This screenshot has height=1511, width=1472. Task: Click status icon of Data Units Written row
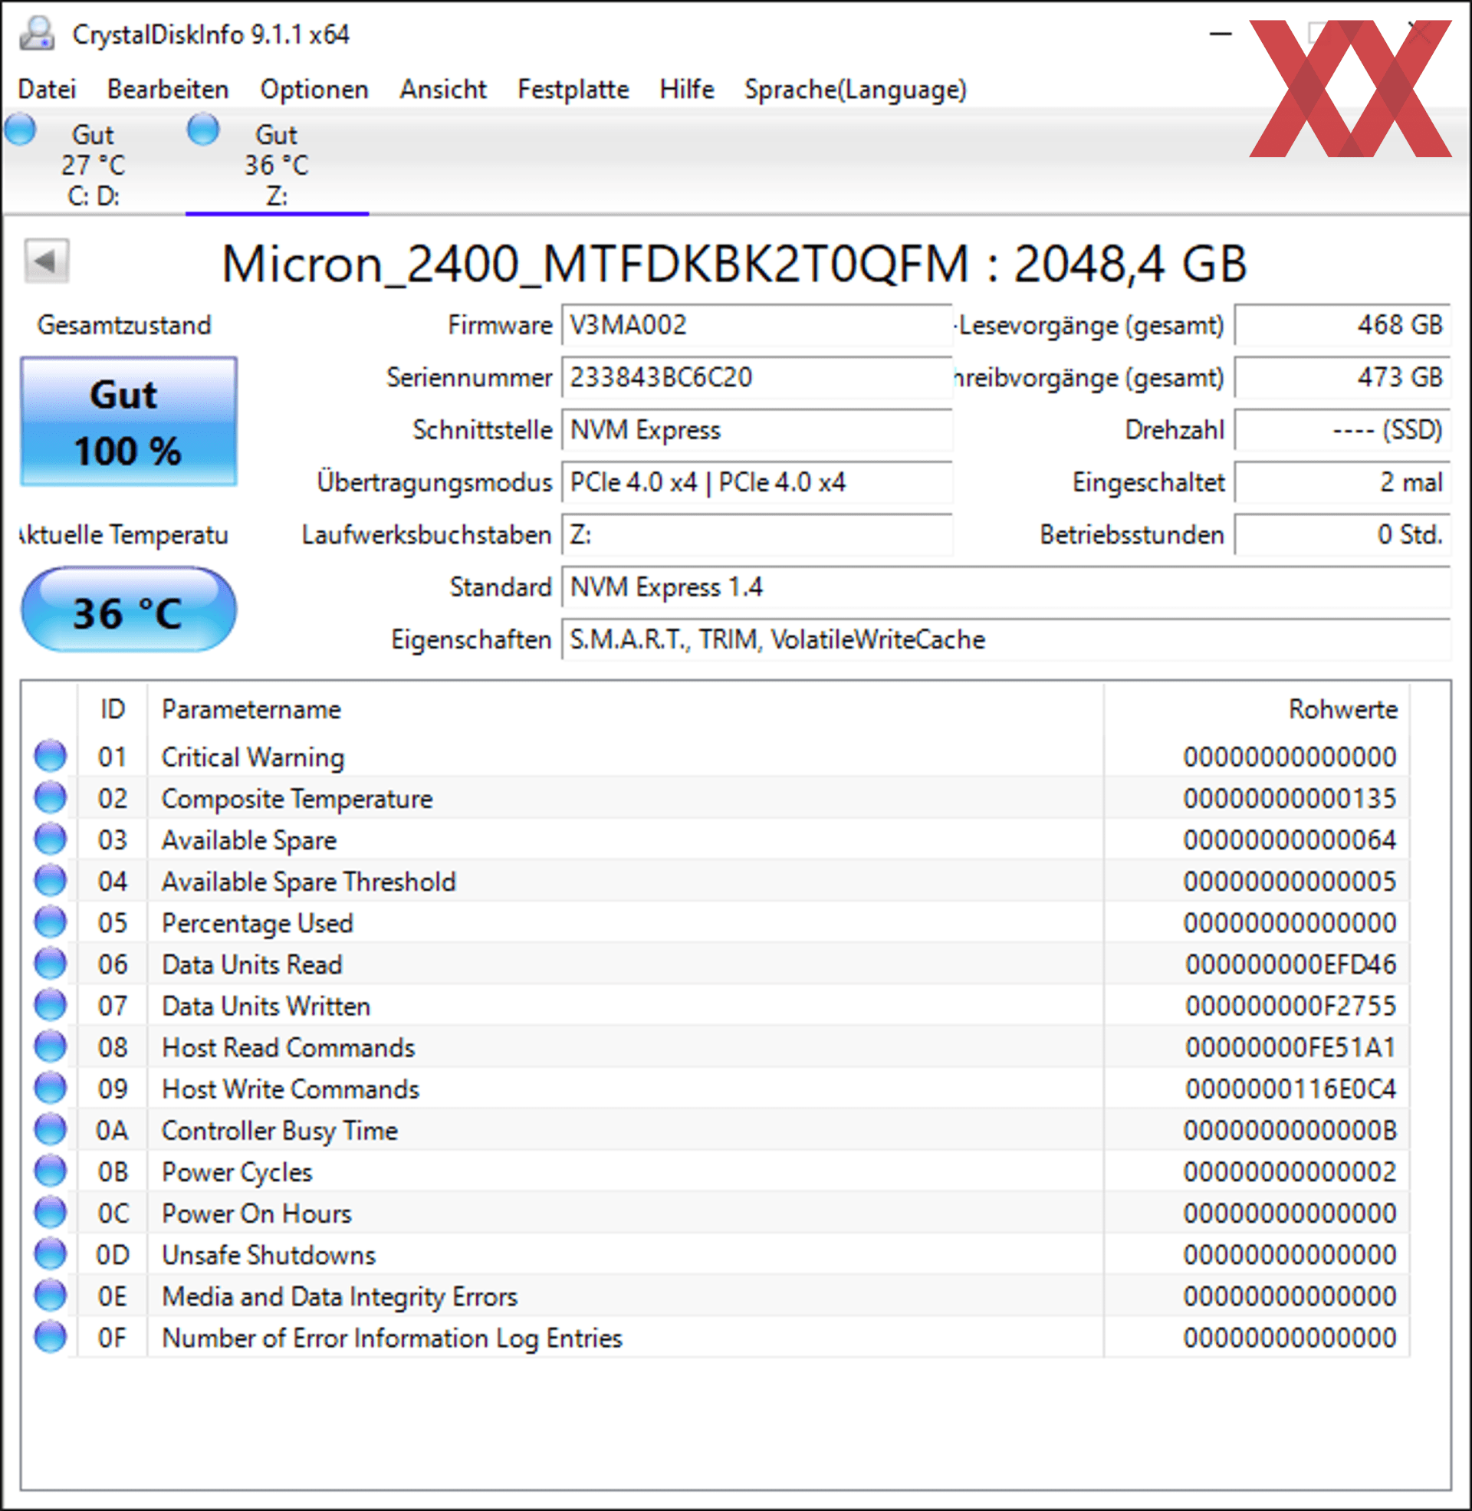[x=51, y=1006]
